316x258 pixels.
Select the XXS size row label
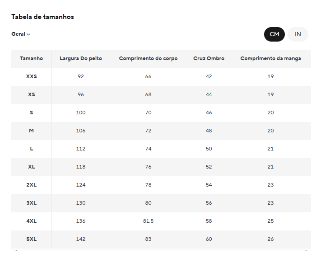click(x=32, y=76)
